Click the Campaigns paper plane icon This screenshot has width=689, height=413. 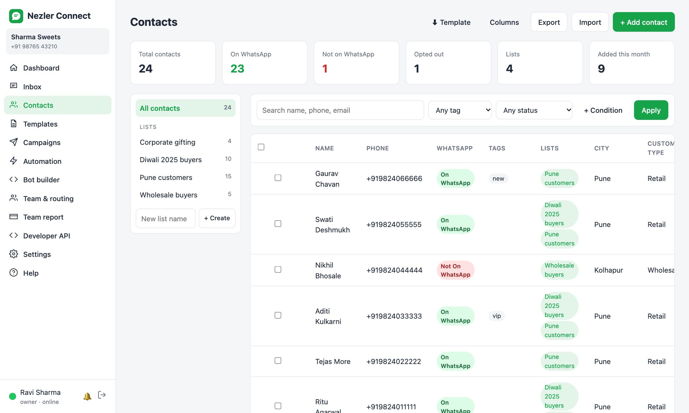click(x=13, y=142)
